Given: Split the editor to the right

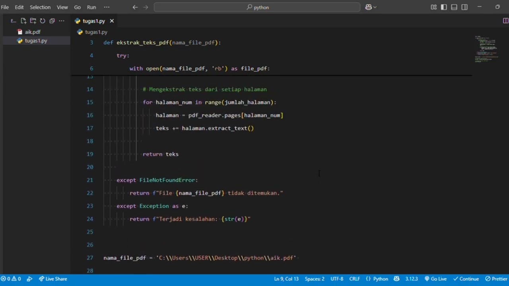Looking at the screenshot, I should (505, 21).
